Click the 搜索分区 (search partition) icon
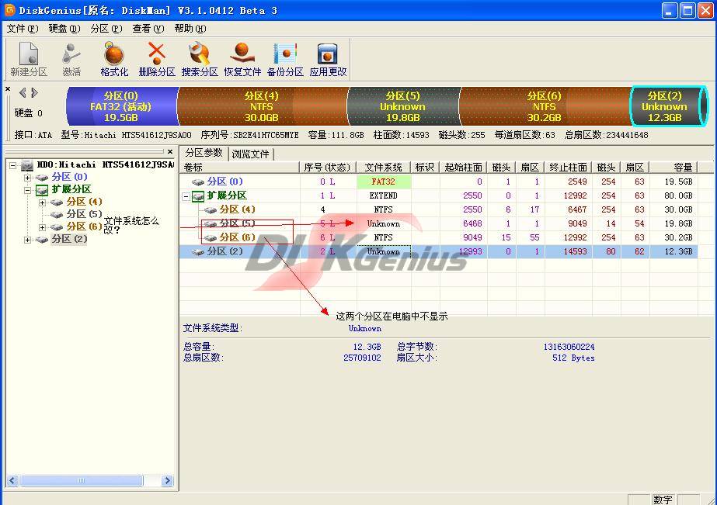 point(200,59)
